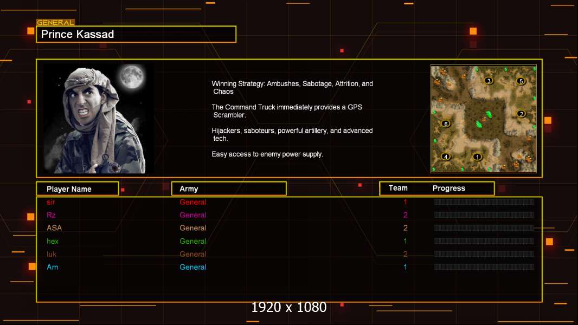Select start position 2 on the minimap

521,114
